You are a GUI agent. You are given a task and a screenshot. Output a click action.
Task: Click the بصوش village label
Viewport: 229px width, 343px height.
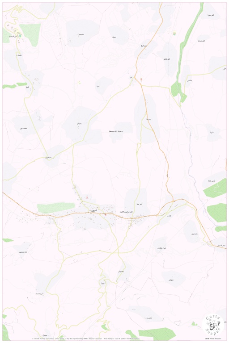[121, 271]
